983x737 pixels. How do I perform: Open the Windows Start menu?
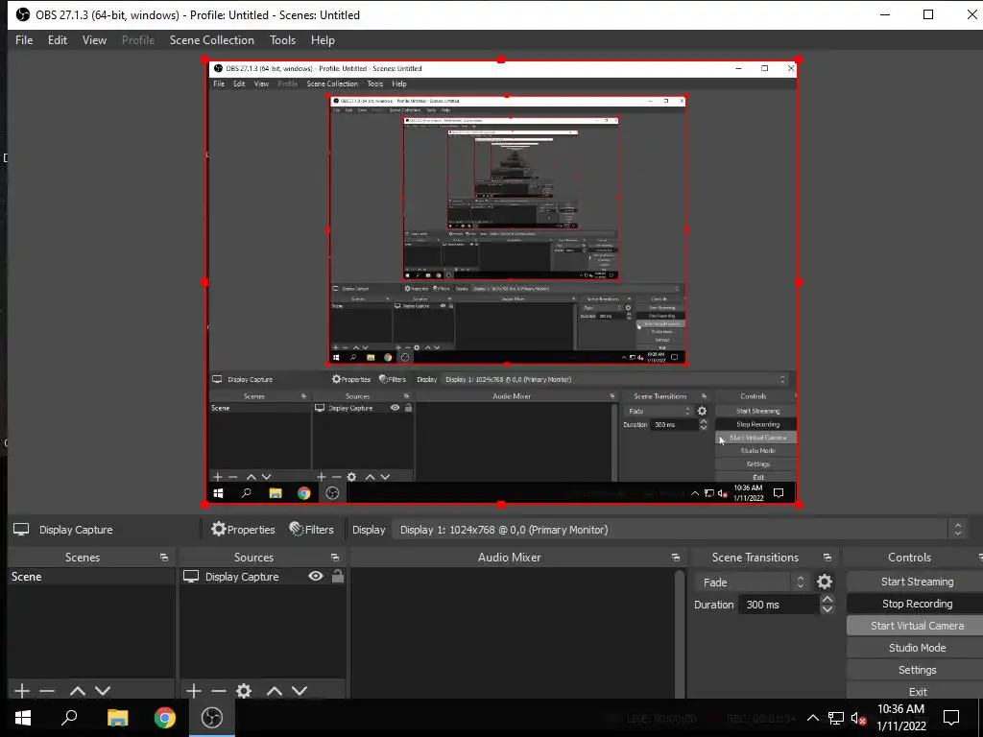click(x=23, y=718)
